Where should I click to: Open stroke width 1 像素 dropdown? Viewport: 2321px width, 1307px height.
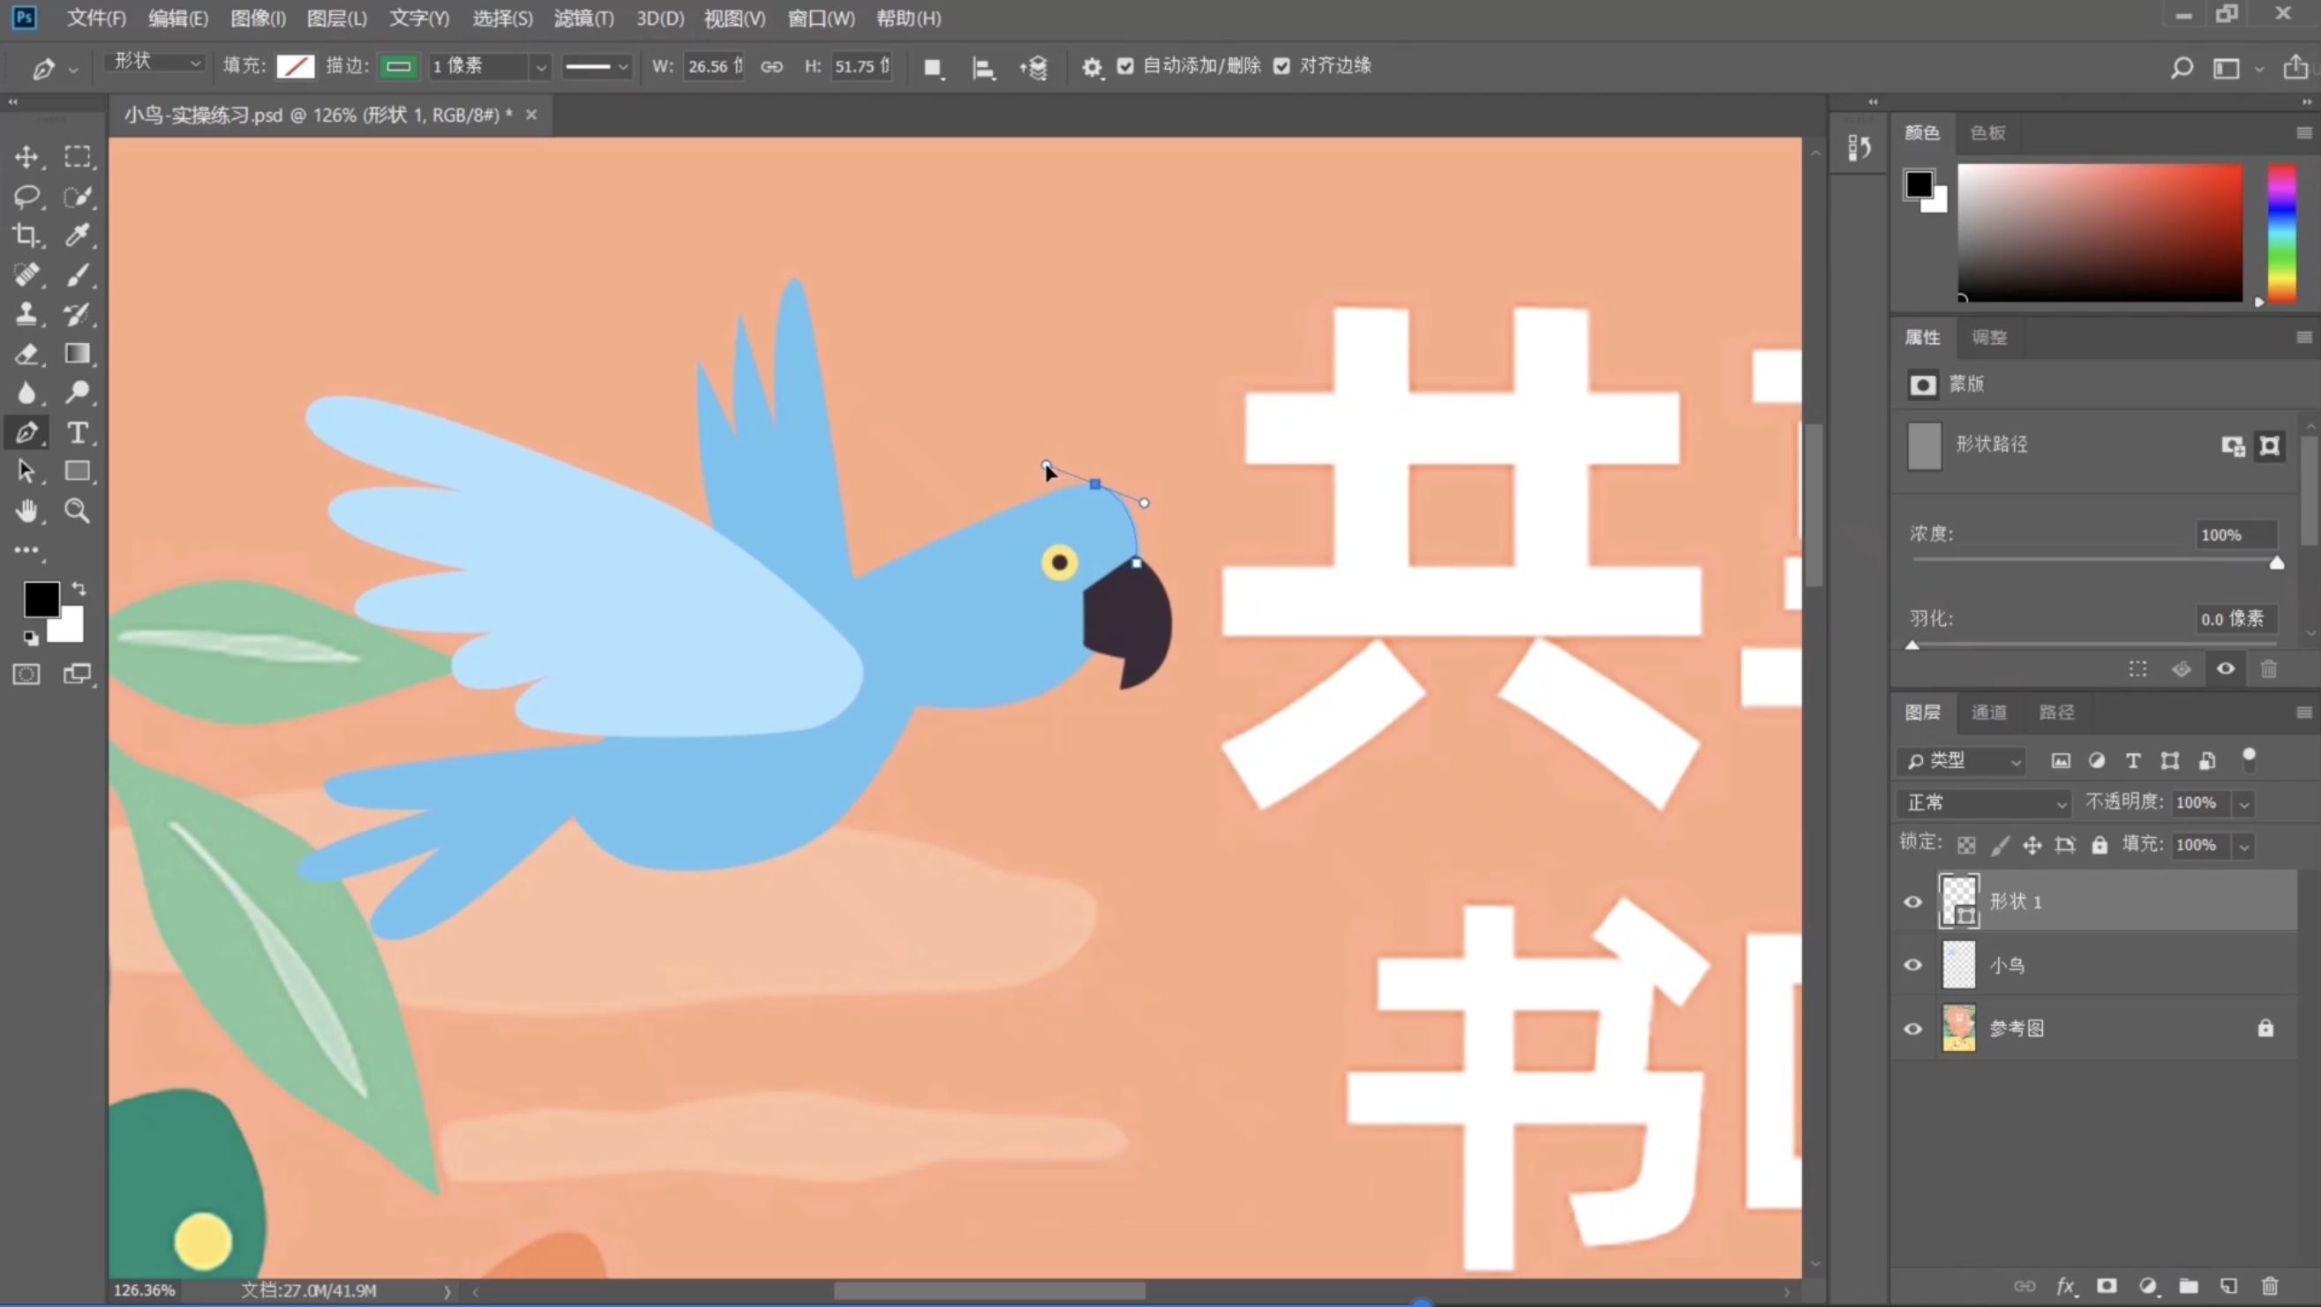click(540, 67)
